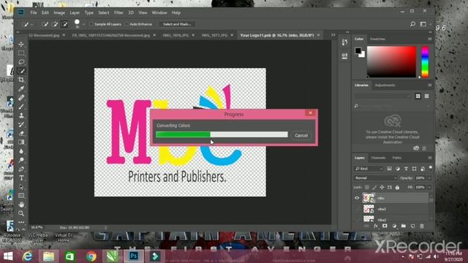Image resolution: width=468 pixels, height=263 pixels.
Task: Select the Gradient tool
Action: pyautogui.click(x=21, y=142)
